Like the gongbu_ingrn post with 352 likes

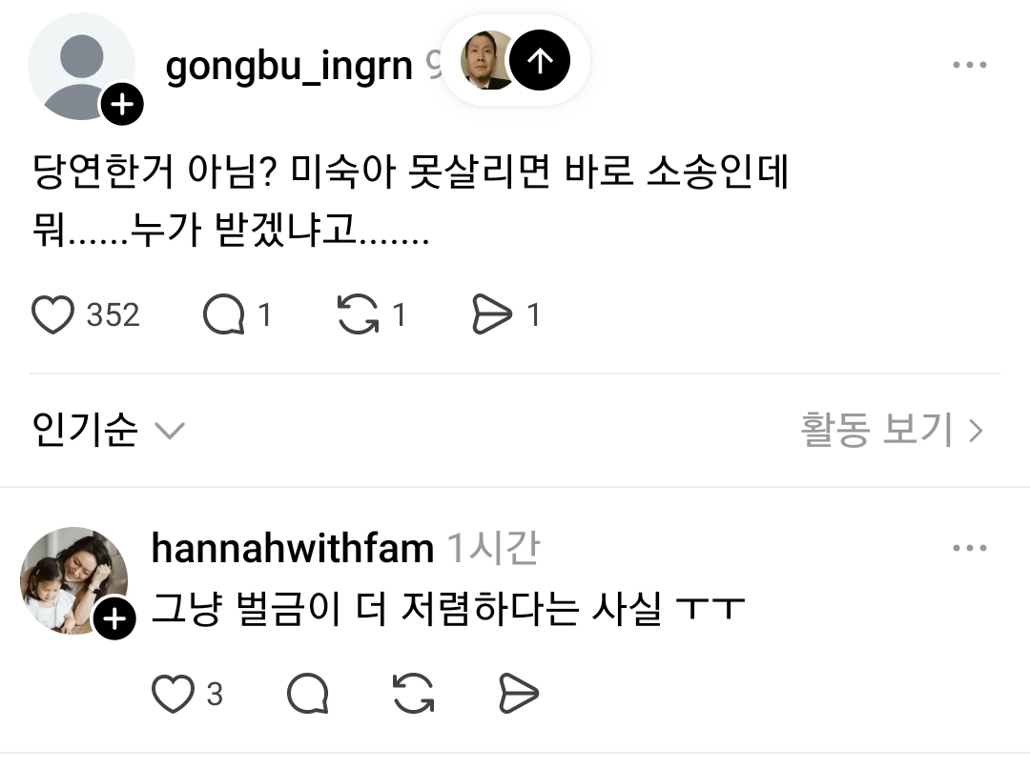(52, 315)
